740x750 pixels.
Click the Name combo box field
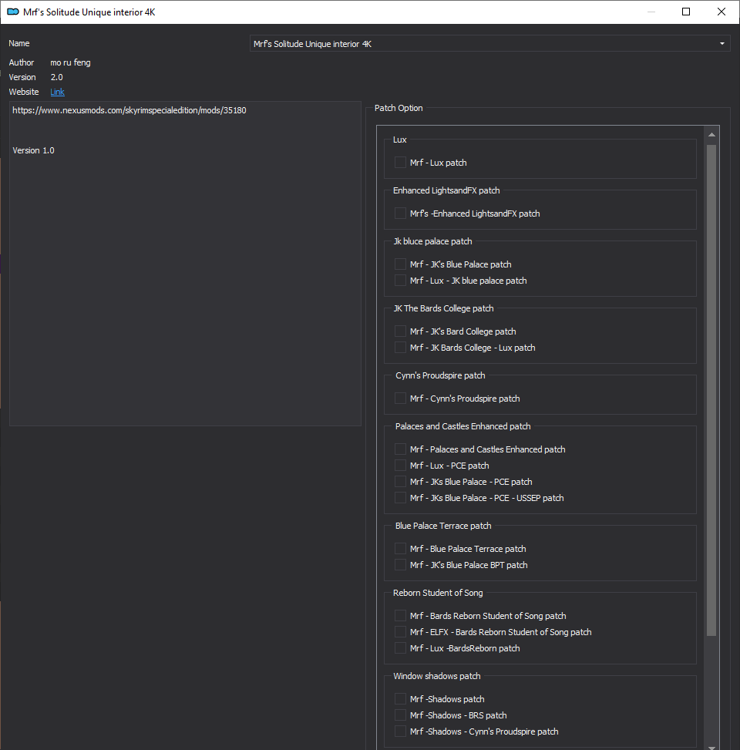click(489, 43)
